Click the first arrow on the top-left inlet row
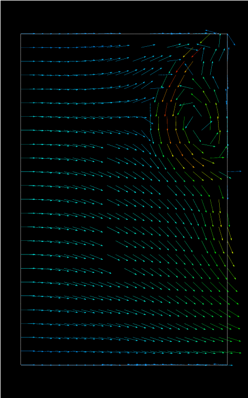Screen dimensions: 248x398 tap(28, 47)
